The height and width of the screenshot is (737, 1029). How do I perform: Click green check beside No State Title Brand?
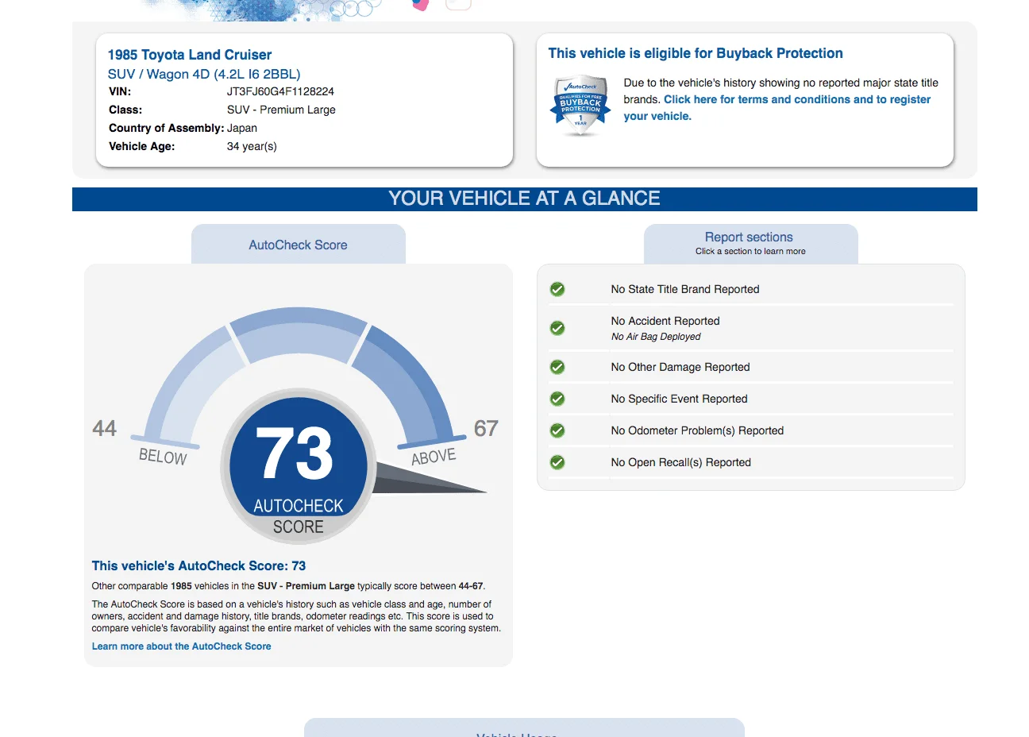click(557, 289)
